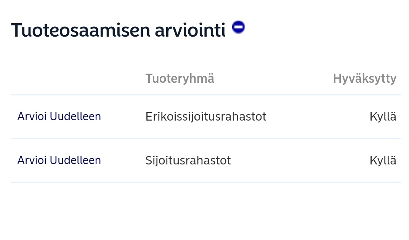Open the first Arvioi Uudelleen link
The height and width of the screenshot is (240, 409).
[x=59, y=116]
